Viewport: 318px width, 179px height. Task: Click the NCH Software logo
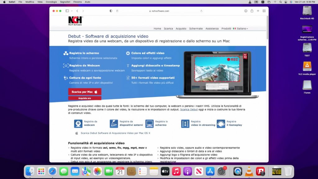pos(75,21)
